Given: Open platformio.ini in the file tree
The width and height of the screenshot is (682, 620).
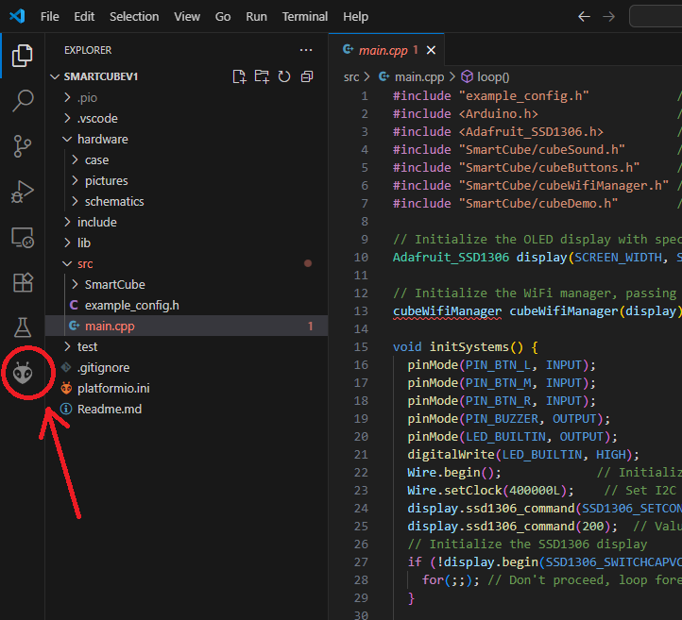Looking at the screenshot, I should coord(113,389).
